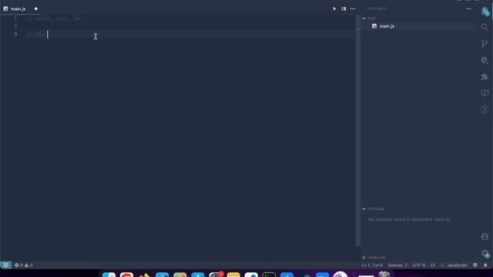
Task: Change encoding via UTF-8
Action: tap(419, 265)
